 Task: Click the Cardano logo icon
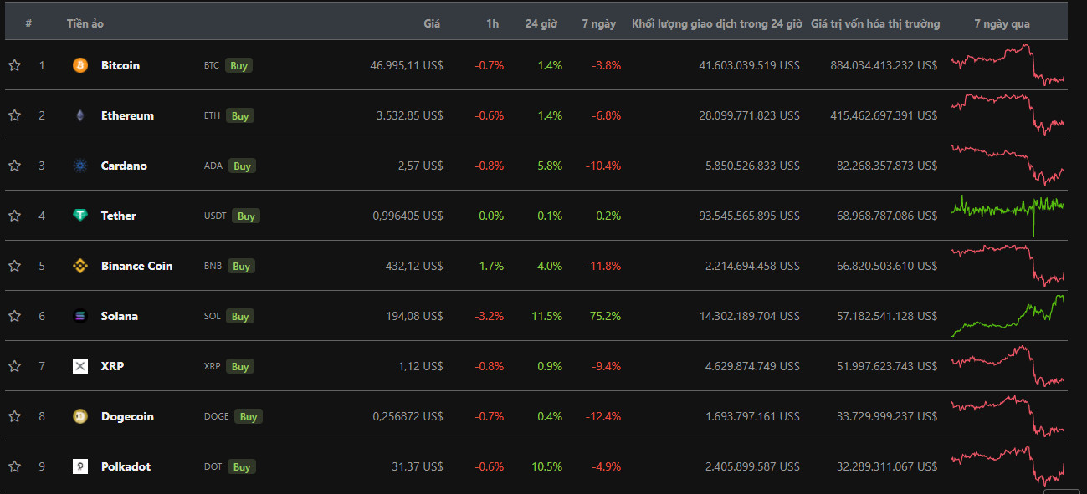(x=80, y=166)
